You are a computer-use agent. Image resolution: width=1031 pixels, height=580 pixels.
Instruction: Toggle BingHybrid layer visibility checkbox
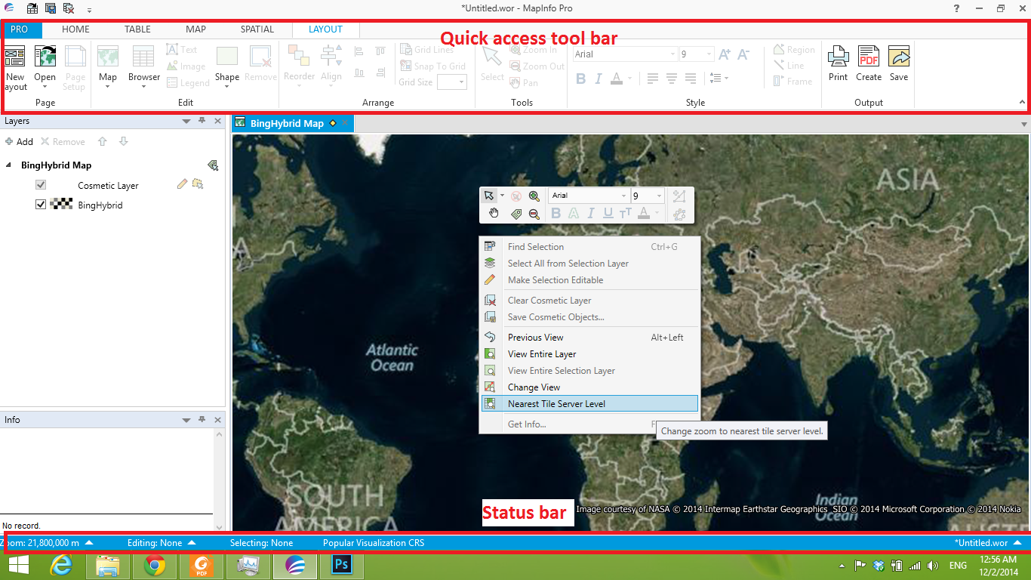click(x=41, y=205)
